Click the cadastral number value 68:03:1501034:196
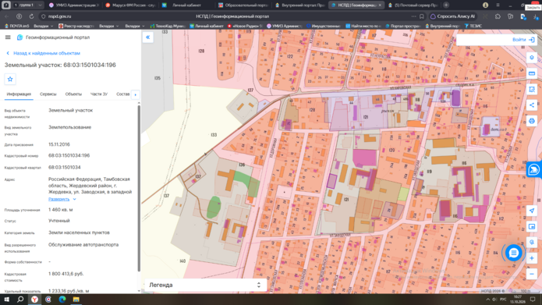 tap(69, 155)
